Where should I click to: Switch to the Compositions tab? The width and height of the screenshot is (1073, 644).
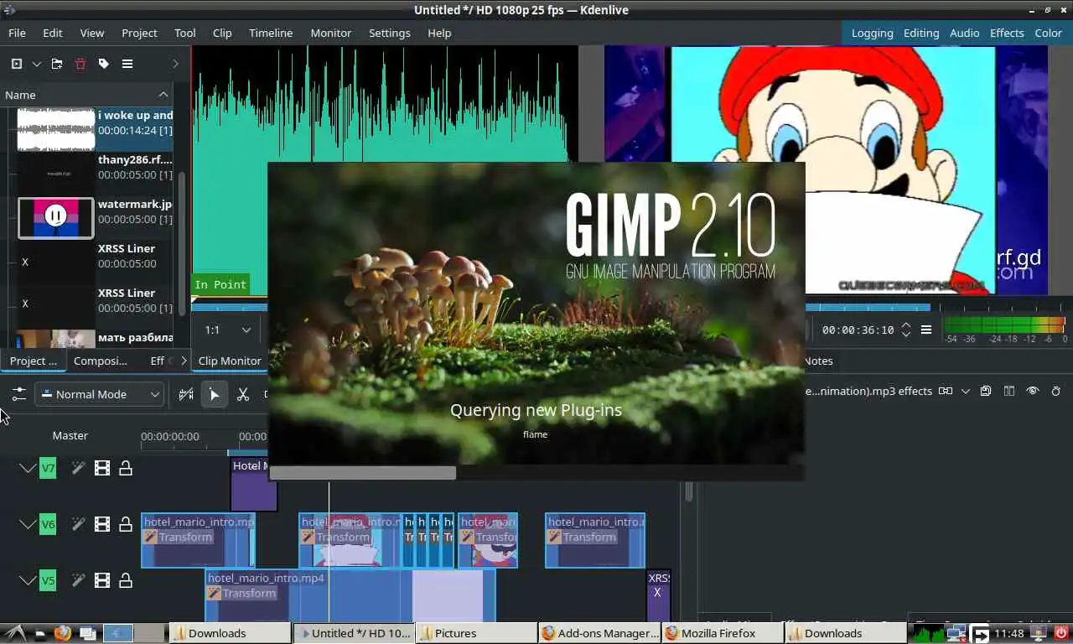(101, 361)
